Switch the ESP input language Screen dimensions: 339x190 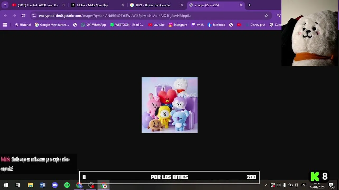pyautogui.click(x=304, y=185)
